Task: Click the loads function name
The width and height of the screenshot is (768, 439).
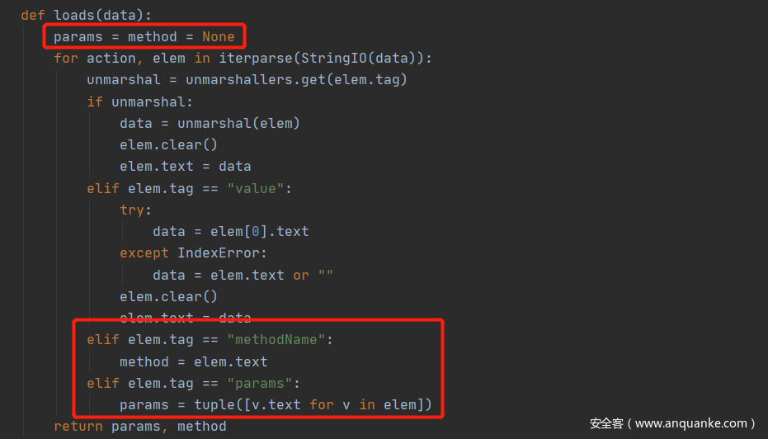Action: pos(74,15)
